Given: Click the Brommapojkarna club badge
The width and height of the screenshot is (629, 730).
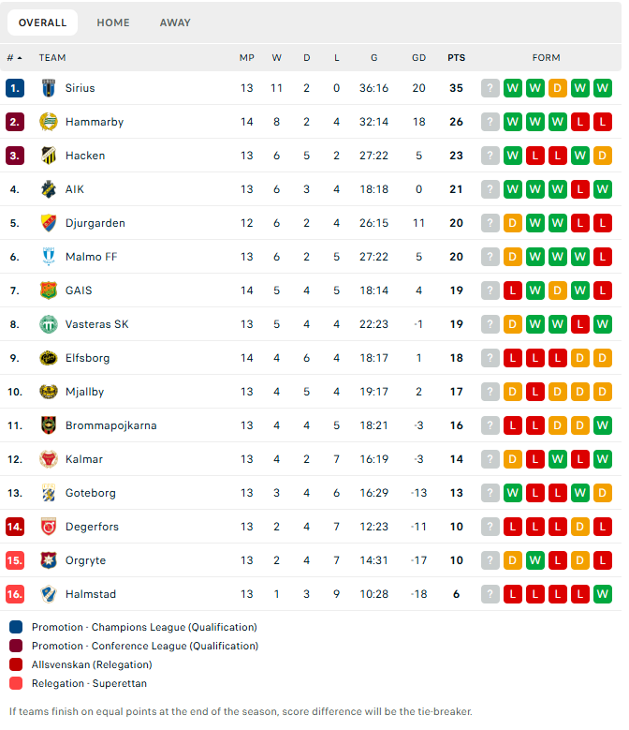Looking at the screenshot, I should coord(49,425).
